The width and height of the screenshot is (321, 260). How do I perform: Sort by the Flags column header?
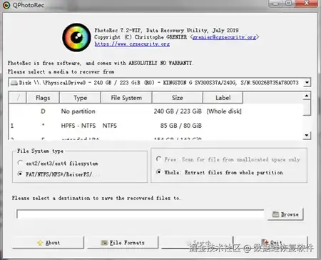tap(43, 98)
